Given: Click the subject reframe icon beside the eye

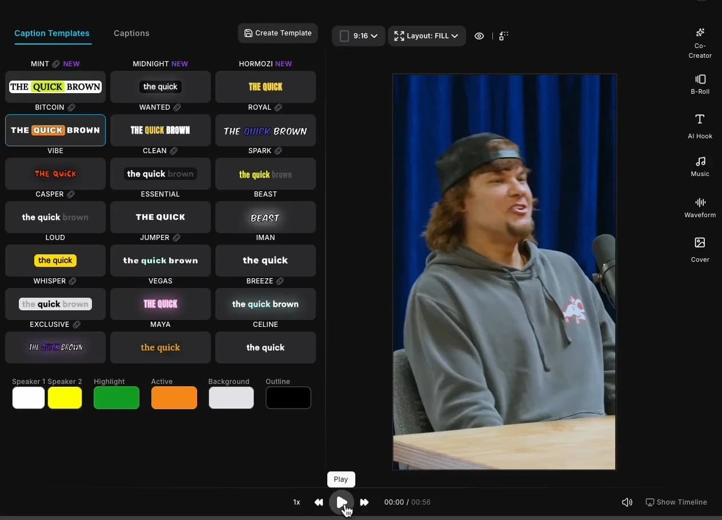Looking at the screenshot, I should point(503,35).
